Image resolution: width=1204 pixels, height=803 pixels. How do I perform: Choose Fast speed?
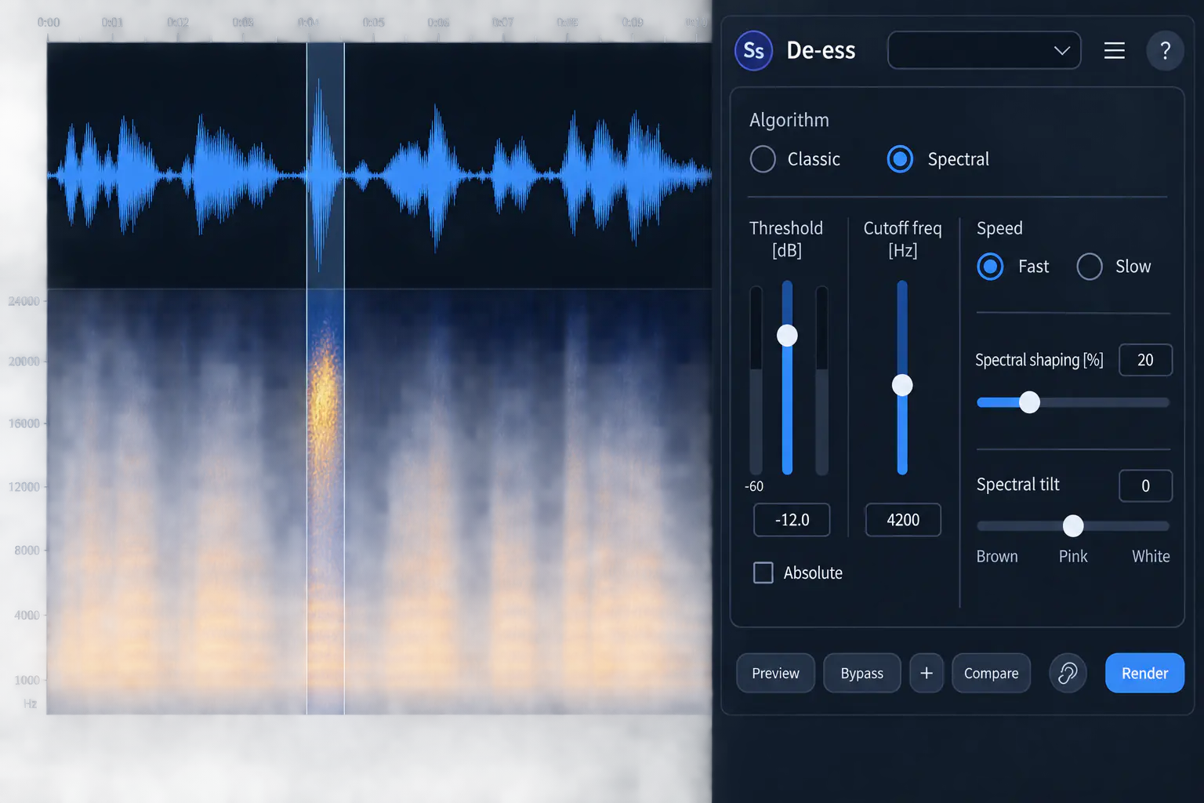pyautogui.click(x=990, y=267)
